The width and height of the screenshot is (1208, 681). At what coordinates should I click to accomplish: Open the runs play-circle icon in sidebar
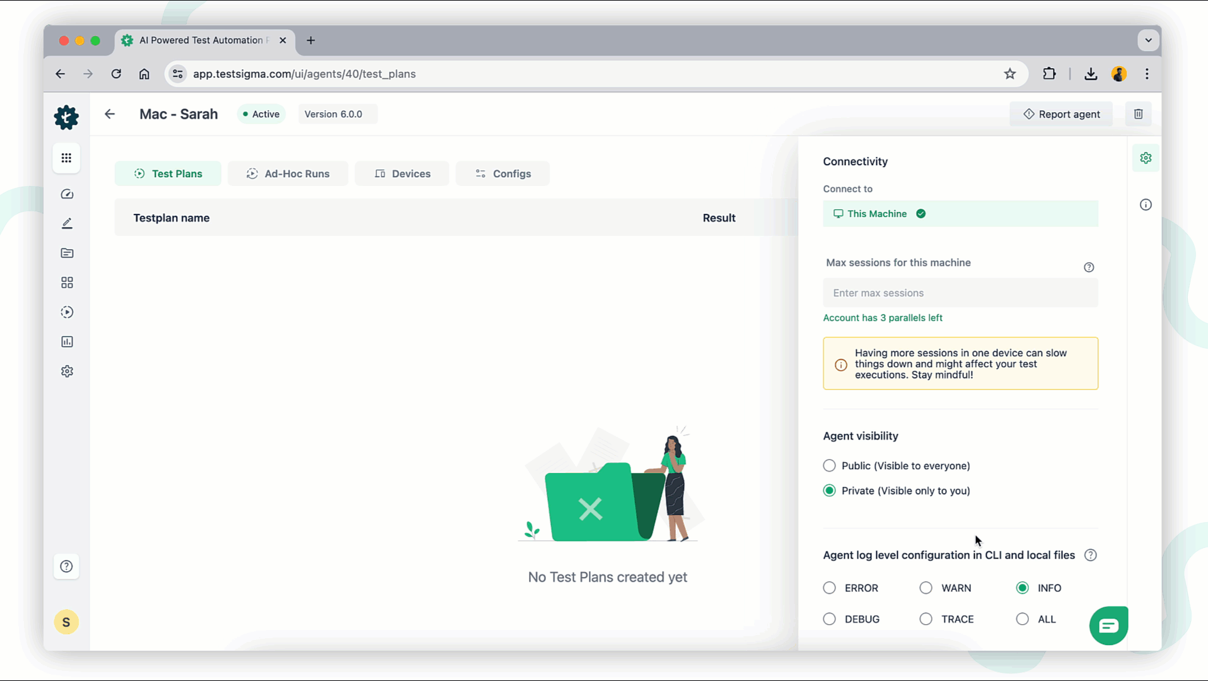[x=67, y=312]
